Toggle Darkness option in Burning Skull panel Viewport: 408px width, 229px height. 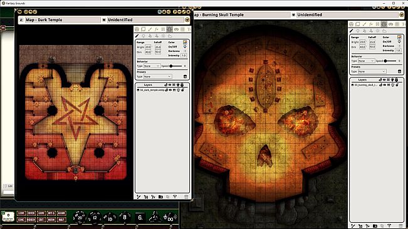pos(399,46)
